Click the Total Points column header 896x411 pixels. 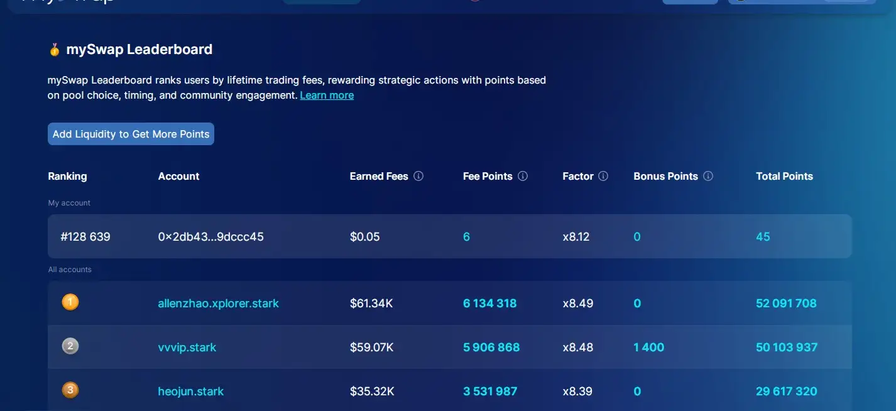tap(784, 177)
